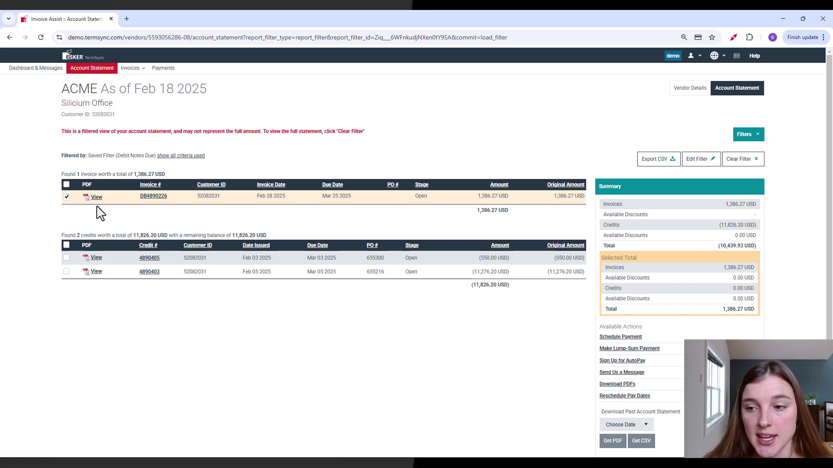Open the PDF view for invoice DB4890226
This screenshot has height=468, width=833.
tap(96, 197)
